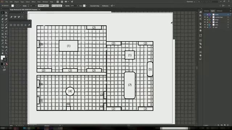
Task: Select the Eyedropper tool
Action: pyautogui.click(x=3, y=43)
